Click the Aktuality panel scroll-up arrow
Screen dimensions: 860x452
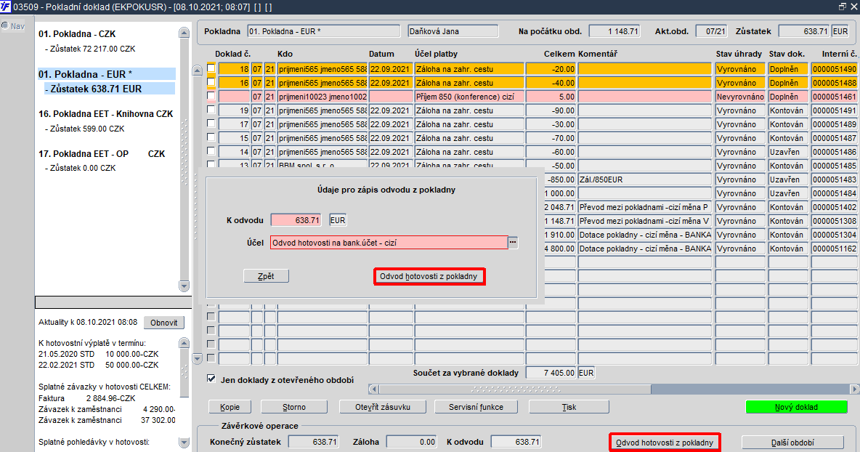(184, 343)
